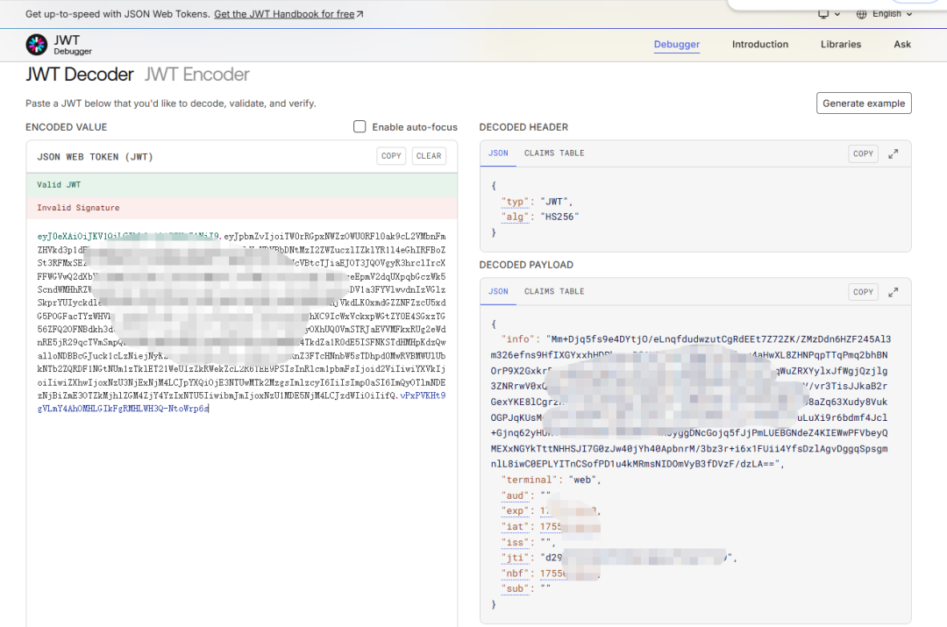
Task: Click the "info" claim key in payload
Action: [517, 339]
